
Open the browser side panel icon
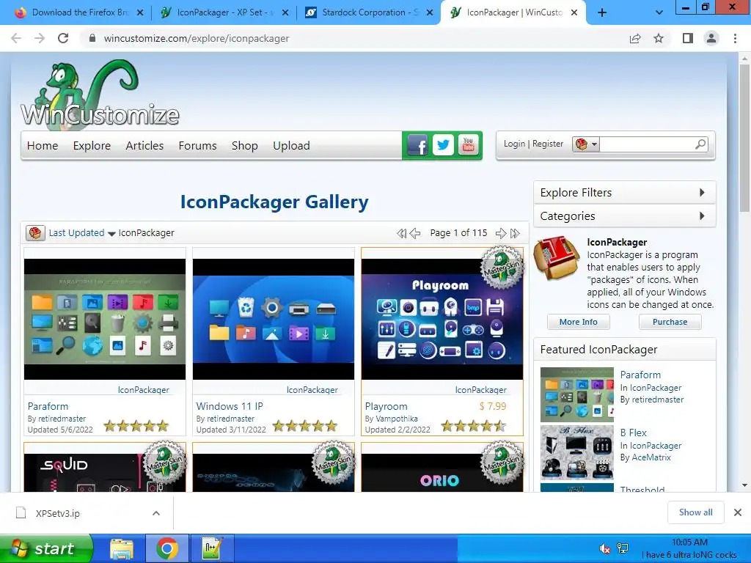688,38
